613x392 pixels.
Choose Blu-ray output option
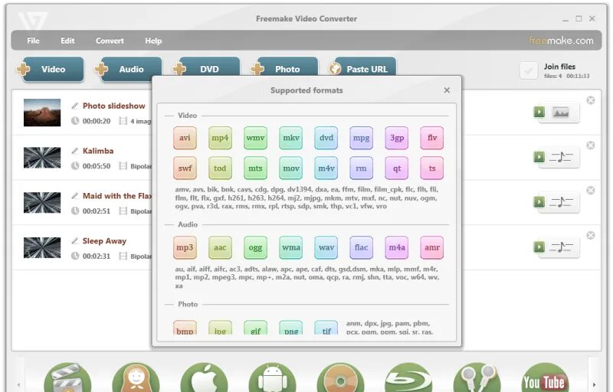coord(409,377)
